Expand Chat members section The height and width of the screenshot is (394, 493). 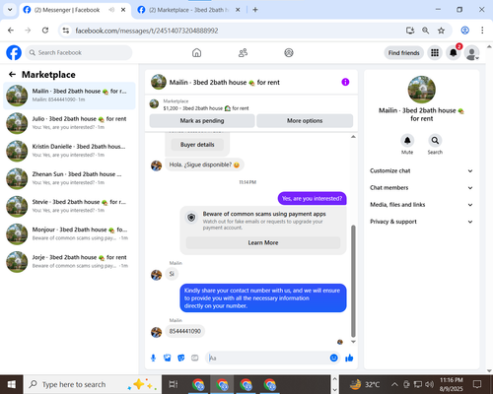point(421,188)
